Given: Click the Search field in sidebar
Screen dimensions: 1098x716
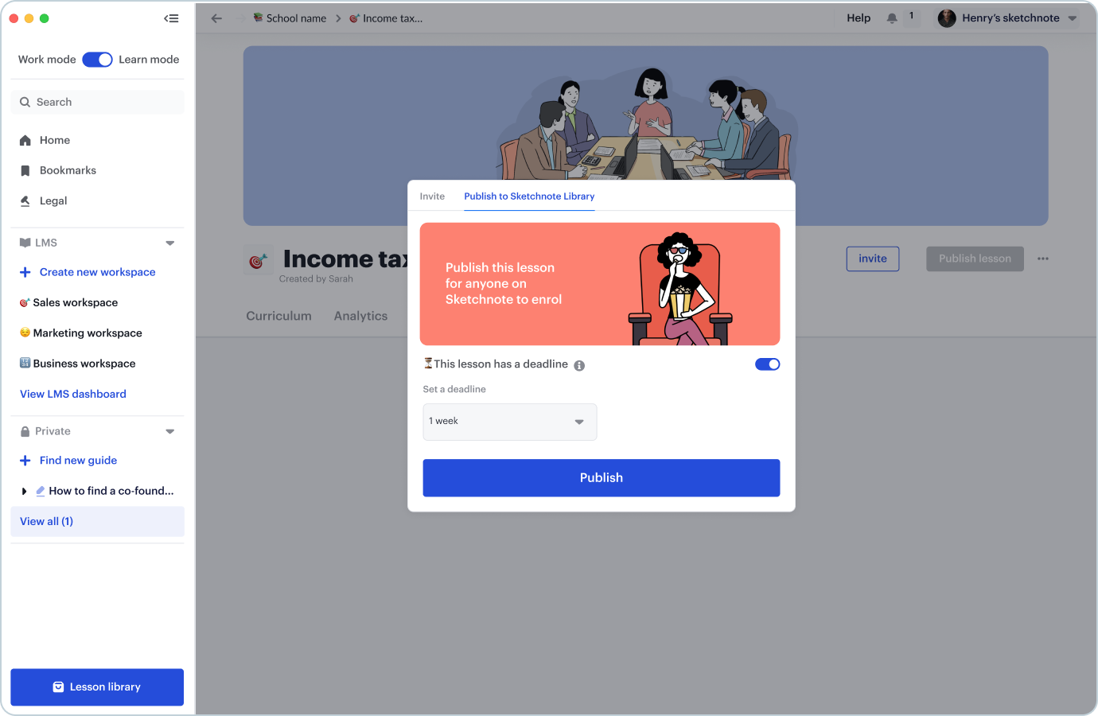Looking at the screenshot, I should (98, 102).
